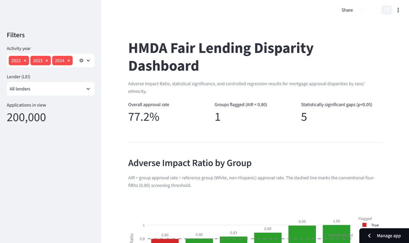Toggle the True flagged legend swatch
The height and width of the screenshot is (243, 409).
[x=364, y=225]
